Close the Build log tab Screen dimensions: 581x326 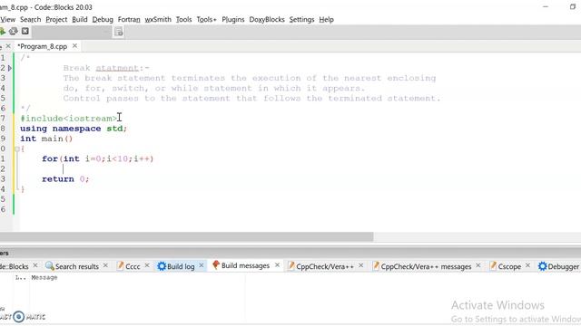(202, 265)
